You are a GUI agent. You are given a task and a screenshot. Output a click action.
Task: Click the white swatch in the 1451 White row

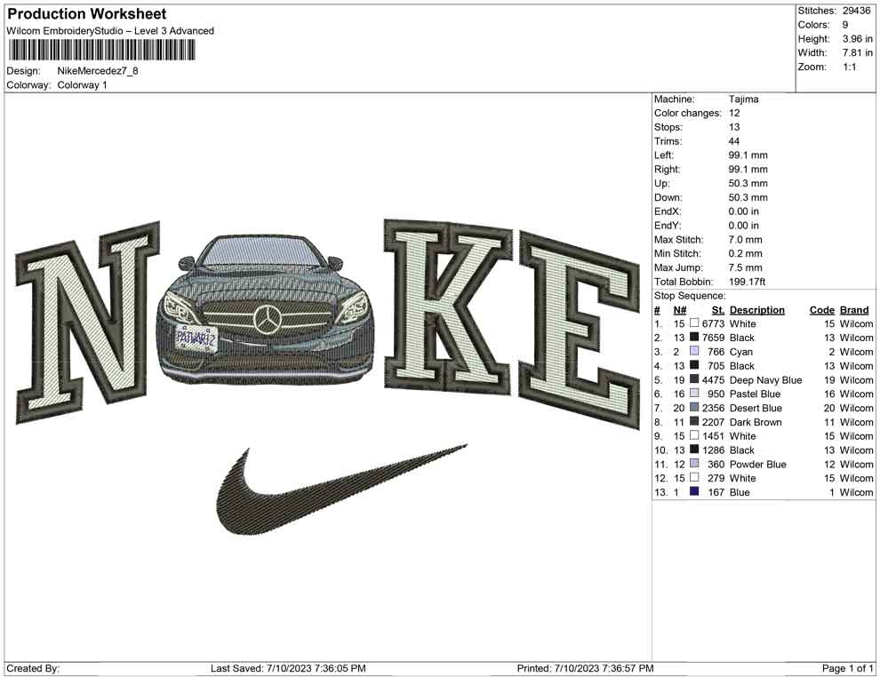tap(694, 435)
